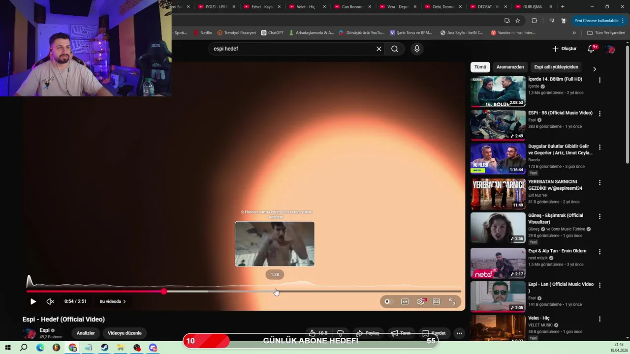Open 'Espi & Alp Tan - Emin Oldum' title

click(x=557, y=251)
